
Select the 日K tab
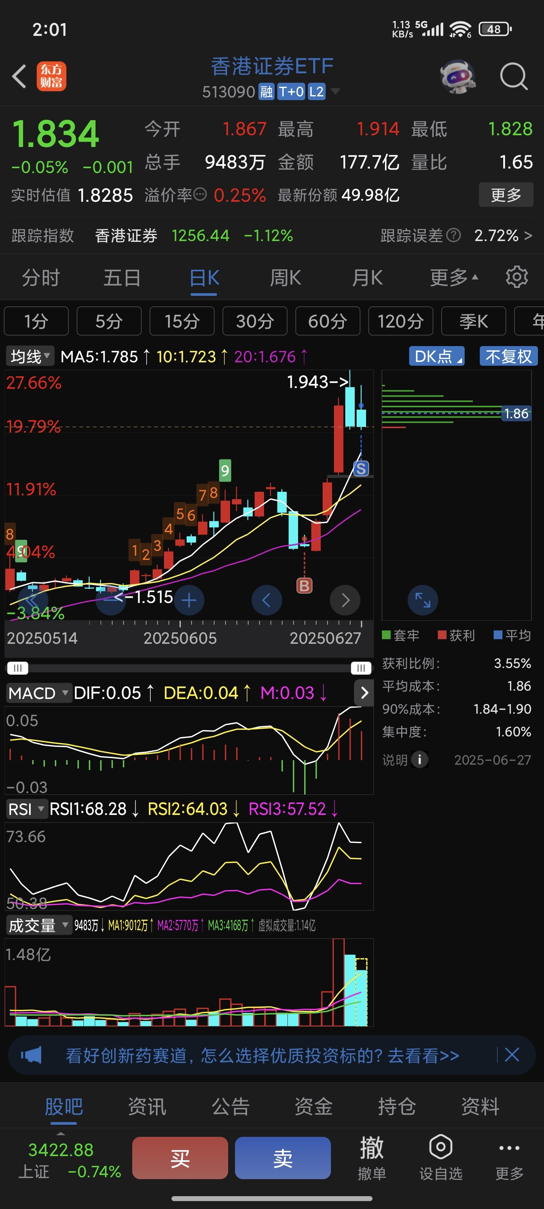(204, 277)
